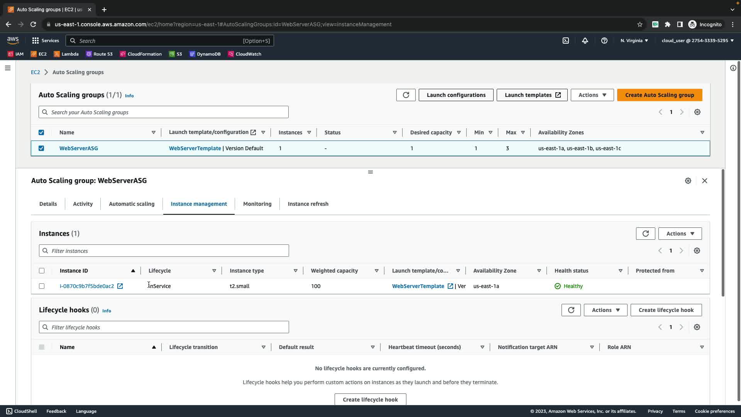The height and width of the screenshot is (417, 741).
Task: Open the WebServerTemplate launch template link
Action: coord(195,148)
